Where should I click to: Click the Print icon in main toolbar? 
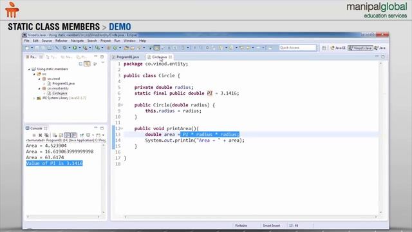[x=50, y=48]
